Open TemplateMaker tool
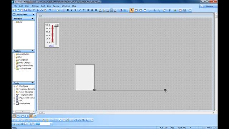The image size is (229, 129). point(26,95)
